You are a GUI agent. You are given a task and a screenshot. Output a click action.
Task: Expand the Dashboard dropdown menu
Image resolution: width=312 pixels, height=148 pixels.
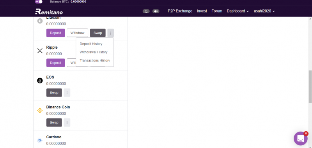pos(238,11)
